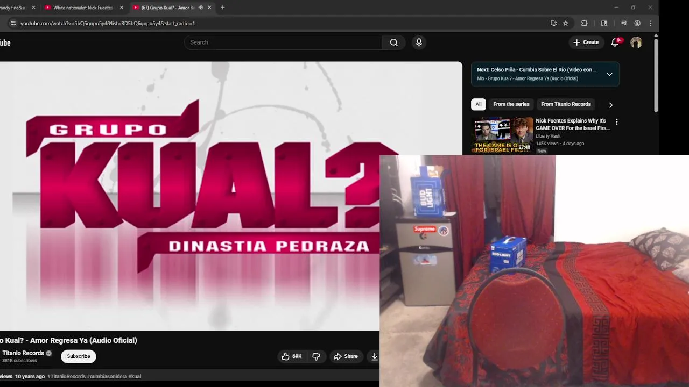Image resolution: width=689 pixels, height=387 pixels.
Task: Click the video title Amor Regresa Ya
Action: (x=68, y=340)
